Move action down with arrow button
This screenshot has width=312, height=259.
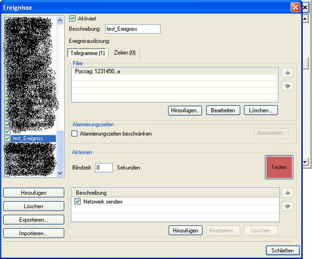(x=288, y=206)
